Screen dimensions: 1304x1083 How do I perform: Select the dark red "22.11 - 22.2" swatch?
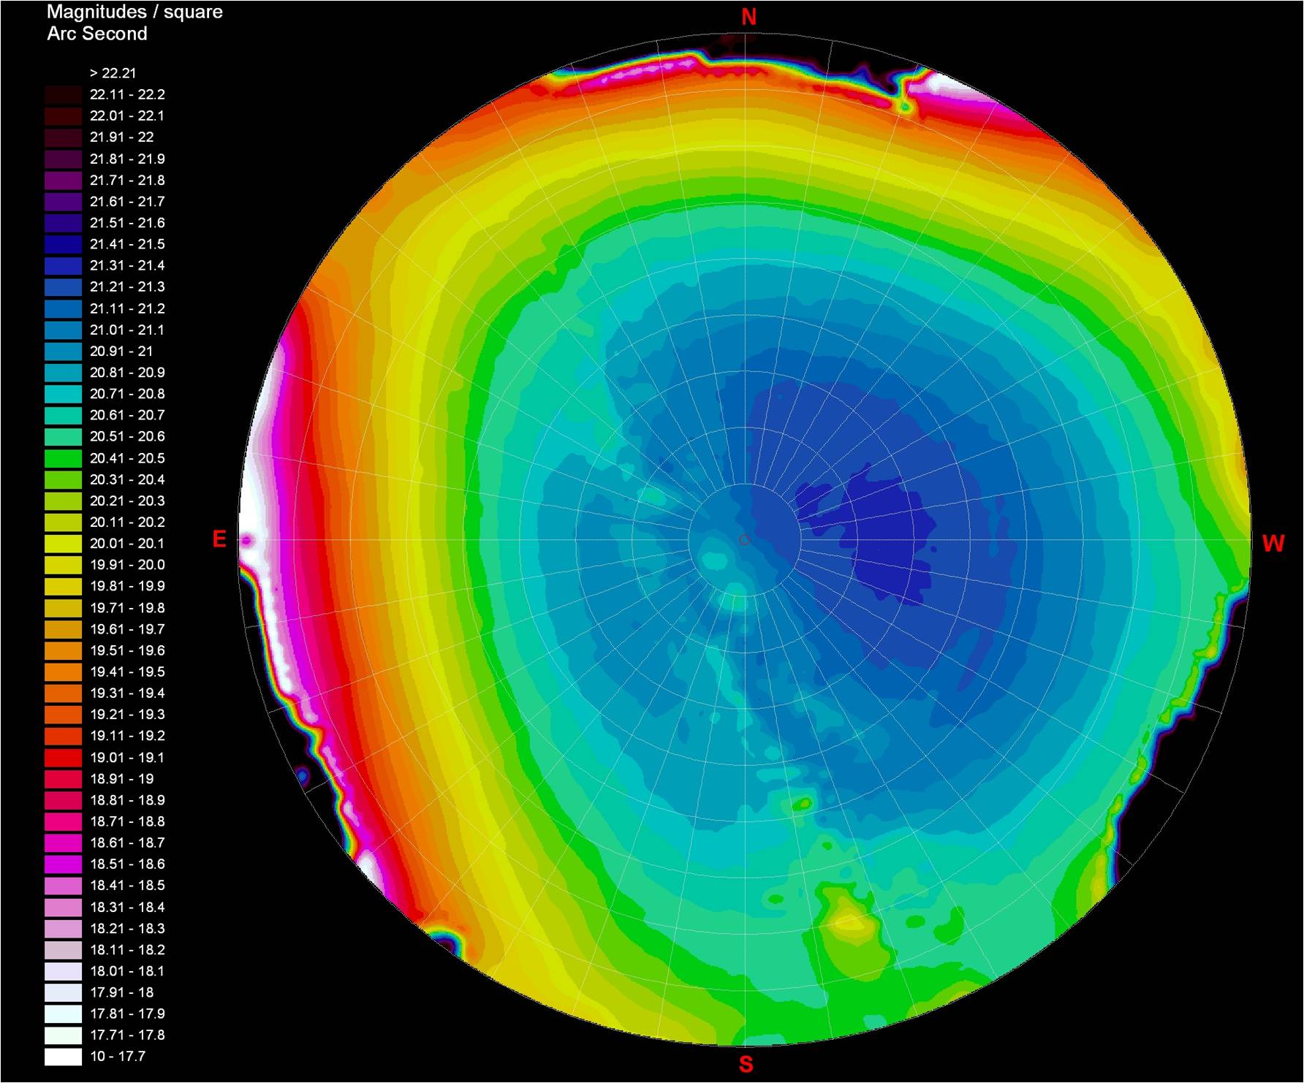(x=62, y=94)
